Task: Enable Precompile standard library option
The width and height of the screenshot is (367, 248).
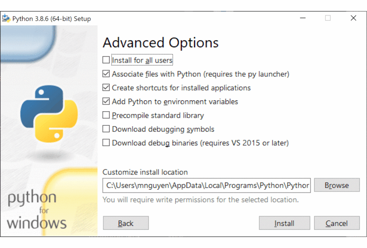Action: click(106, 115)
